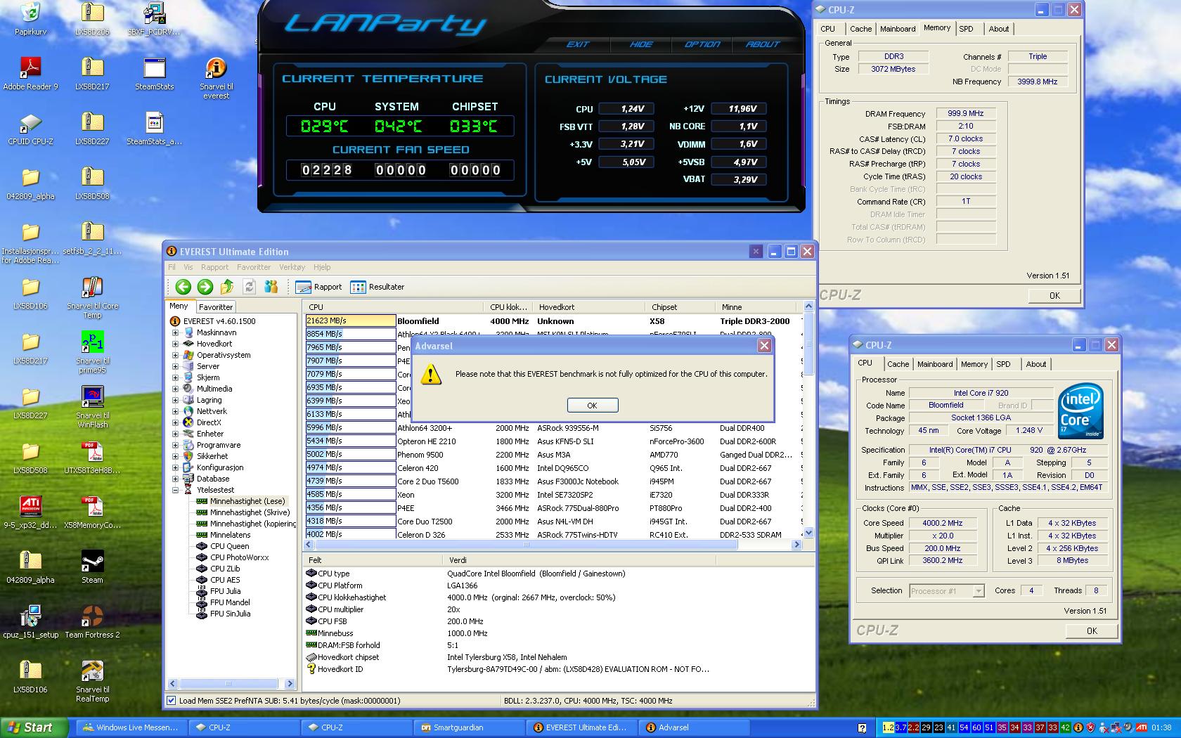
Task: Click the Refresh icon in EVEREST toolbar
Action: click(249, 287)
